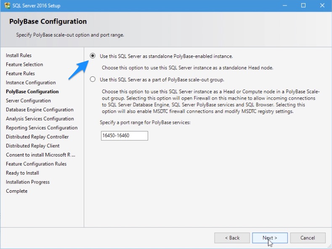Click the scale-out option subtitle text
The height and width of the screenshot is (249, 332).
(x=70, y=35)
